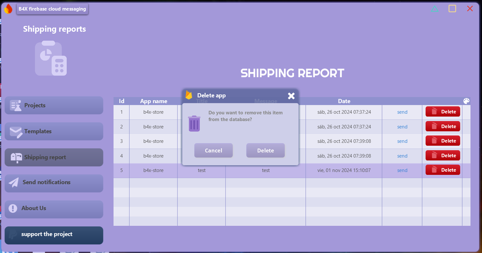The image size is (482, 253).
Task: Minimize the window using the triangle icon
Action: (x=435, y=9)
